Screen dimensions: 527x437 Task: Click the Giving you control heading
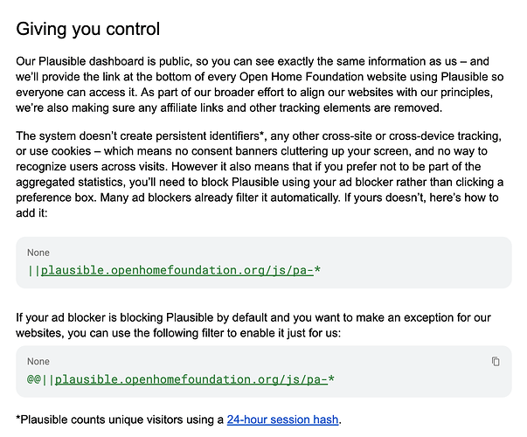(x=87, y=29)
